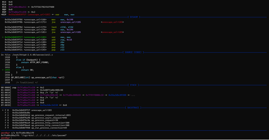The height and width of the screenshot is (140, 269).
Task: Click the pop rbp instruction line
Action: tap(35, 45)
